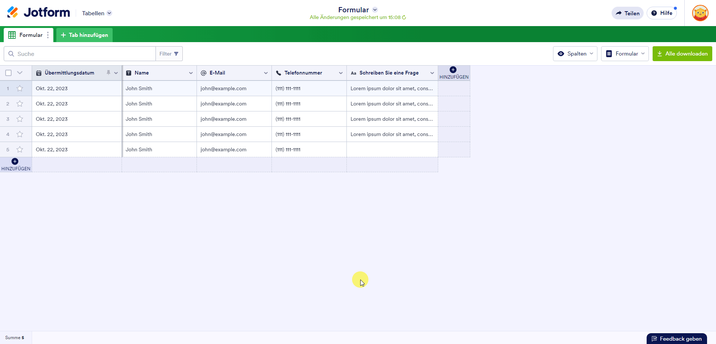Open the Formular title dropdown

click(375, 10)
